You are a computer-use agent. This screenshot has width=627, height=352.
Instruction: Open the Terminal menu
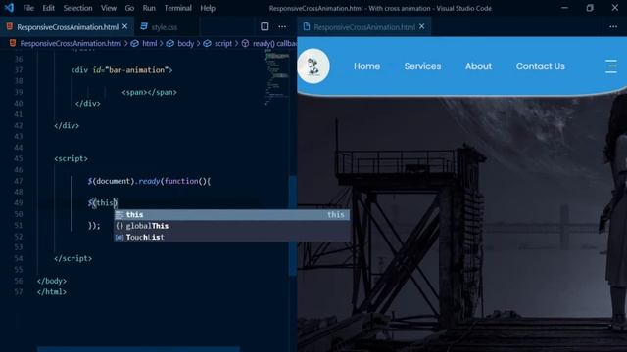[177, 8]
